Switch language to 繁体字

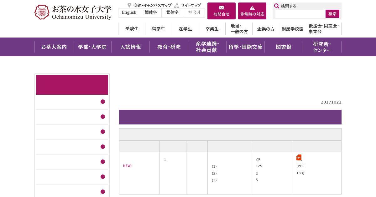tap(172, 13)
